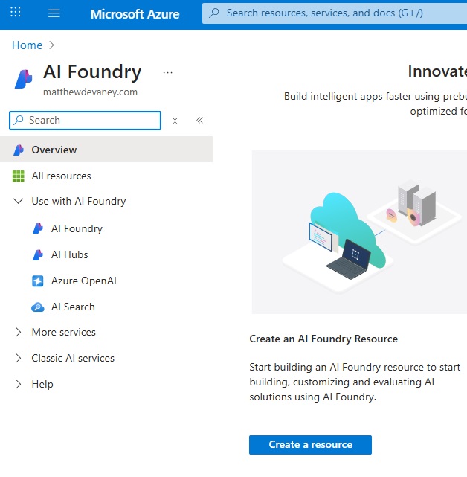
Task: Go to the Home breadcrumb link
Action: coord(27,45)
